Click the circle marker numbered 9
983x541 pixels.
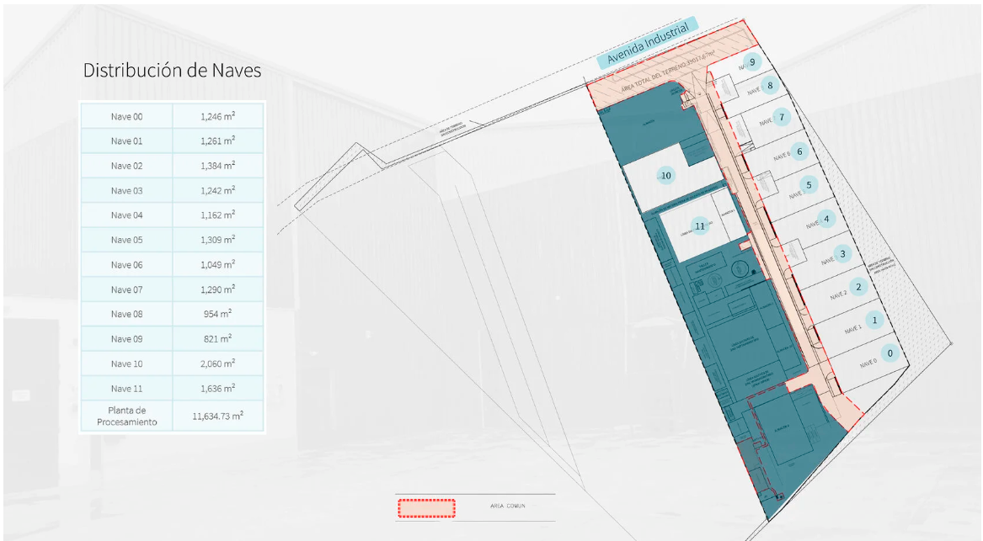pyautogui.click(x=752, y=62)
